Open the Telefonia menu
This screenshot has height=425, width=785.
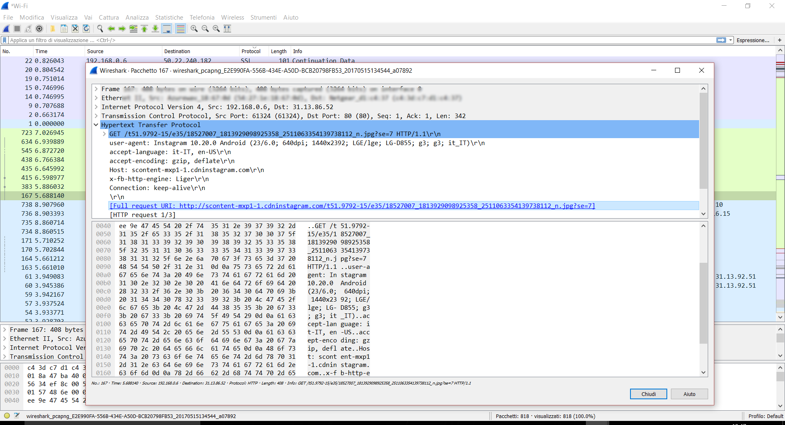tap(202, 18)
